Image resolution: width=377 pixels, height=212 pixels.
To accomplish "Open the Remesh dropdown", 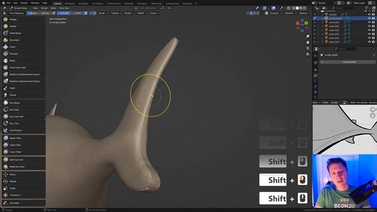I will click(290, 13).
